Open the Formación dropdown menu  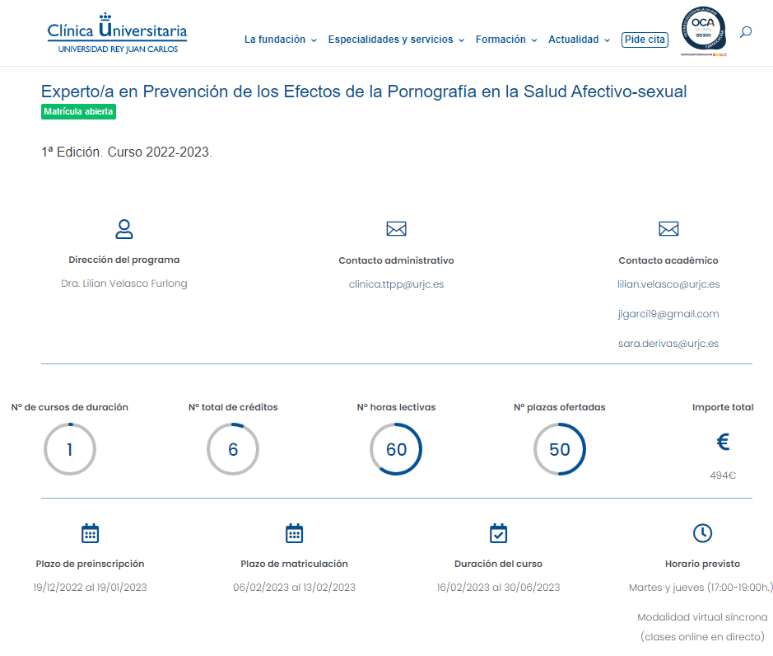coord(505,40)
